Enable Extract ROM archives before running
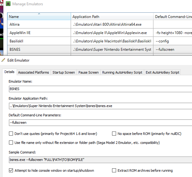Image resolution: width=192 pixels, height=177 pixels. pos(114,171)
